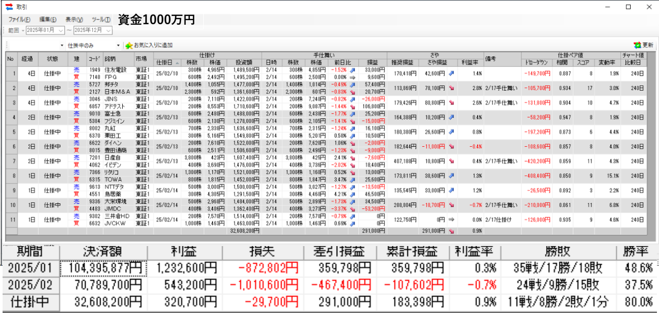Click the star icon for お気に入りに追加

tap(129, 45)
